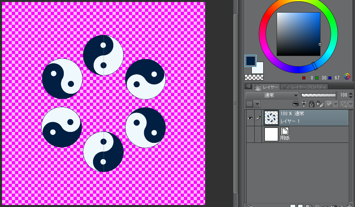Viewport: 355px width, 207px height.
Task: Click the hue ring handle on color wheel
Action: (314, 66)
